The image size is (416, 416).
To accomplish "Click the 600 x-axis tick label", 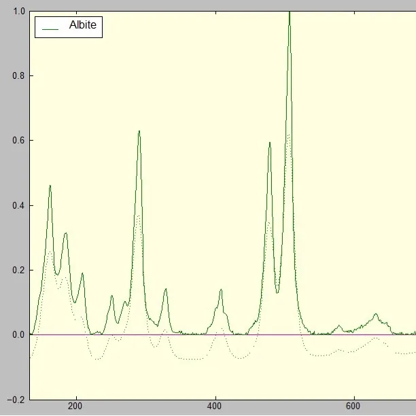I will [x=353, y=406].
